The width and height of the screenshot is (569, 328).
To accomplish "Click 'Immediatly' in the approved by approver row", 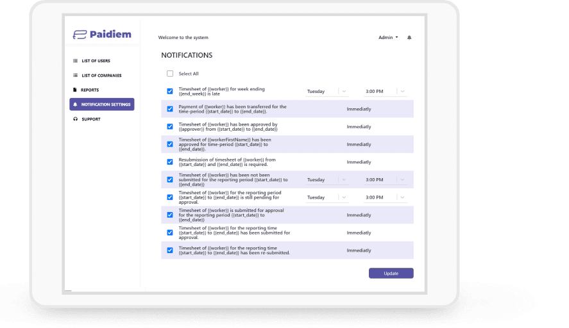I will click(x=359, y=127).
